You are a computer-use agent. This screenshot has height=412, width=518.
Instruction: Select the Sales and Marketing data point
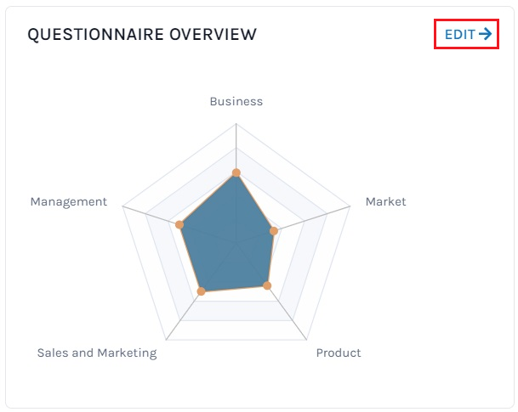click(202, 291)
